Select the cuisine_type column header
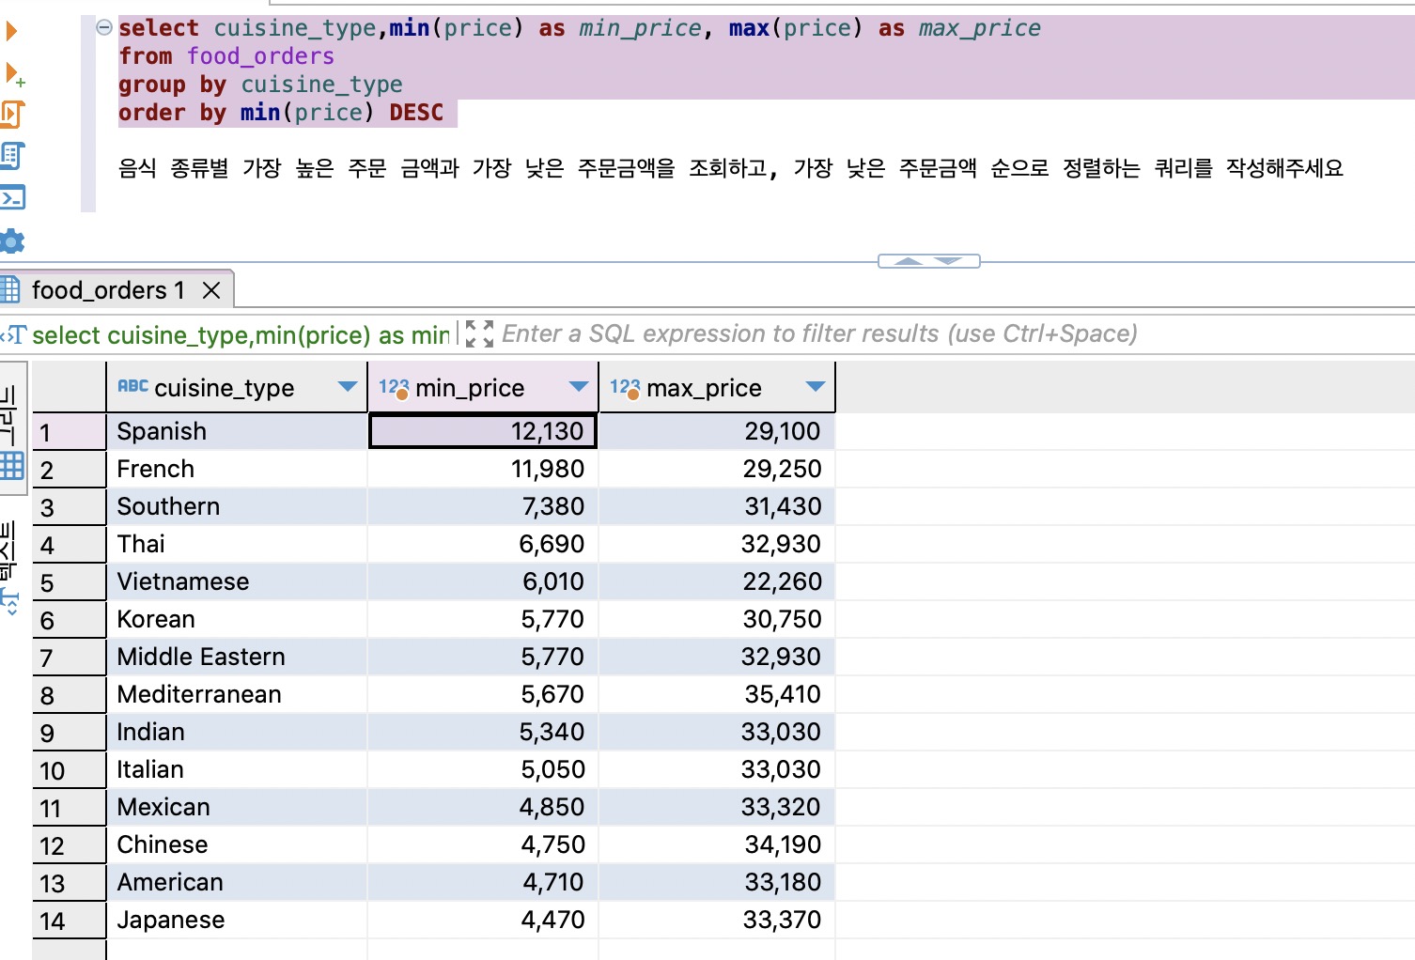Screen dimensions: 1415x960 pos(236,387)
